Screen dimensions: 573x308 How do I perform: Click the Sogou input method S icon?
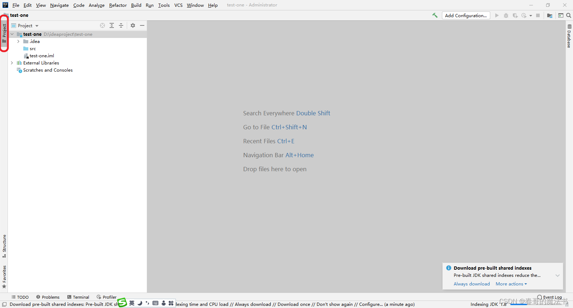click(x=122, y=303)
